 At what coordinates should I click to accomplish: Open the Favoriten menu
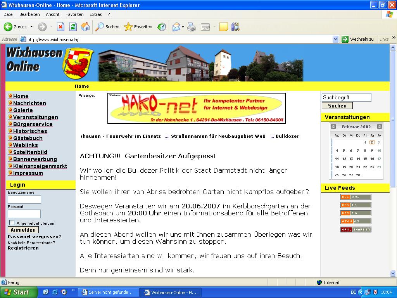[74, 14]
